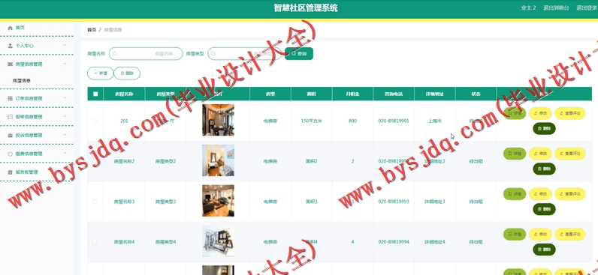Screen dimensions: 598x275
Task: Open the room photo for row 201
Action: 218,120
